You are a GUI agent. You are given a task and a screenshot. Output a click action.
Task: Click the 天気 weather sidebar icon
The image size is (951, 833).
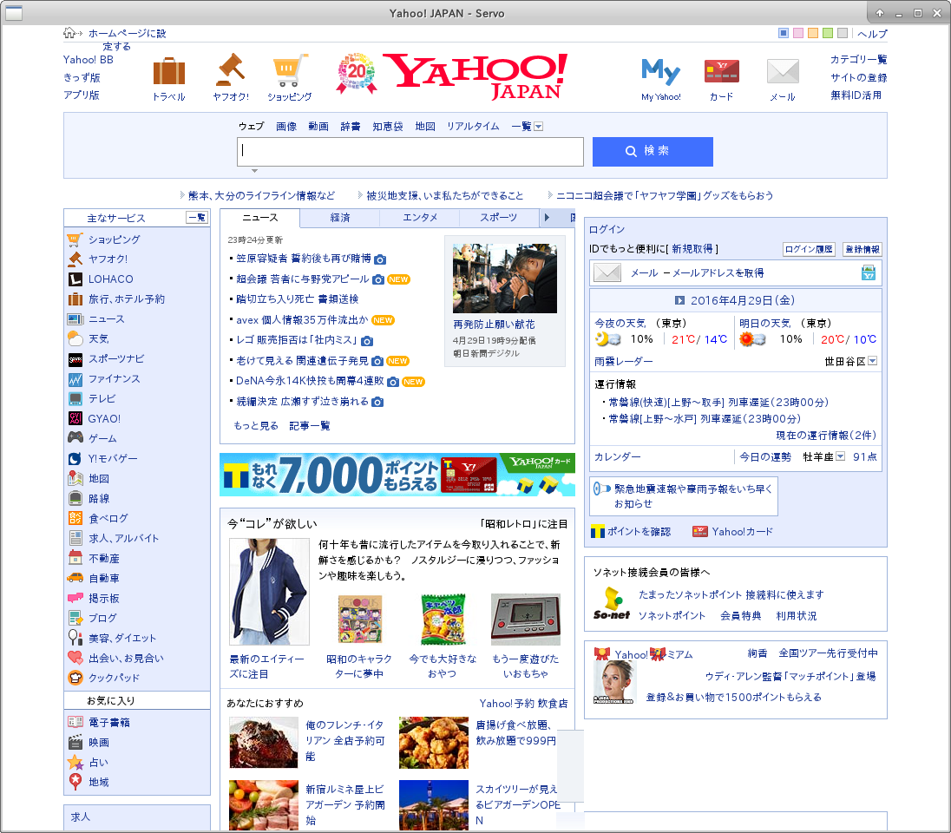[75, 338]
